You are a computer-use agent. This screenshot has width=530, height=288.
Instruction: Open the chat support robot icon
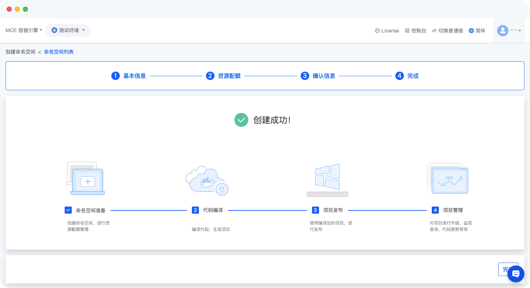[x=516, y=274]
